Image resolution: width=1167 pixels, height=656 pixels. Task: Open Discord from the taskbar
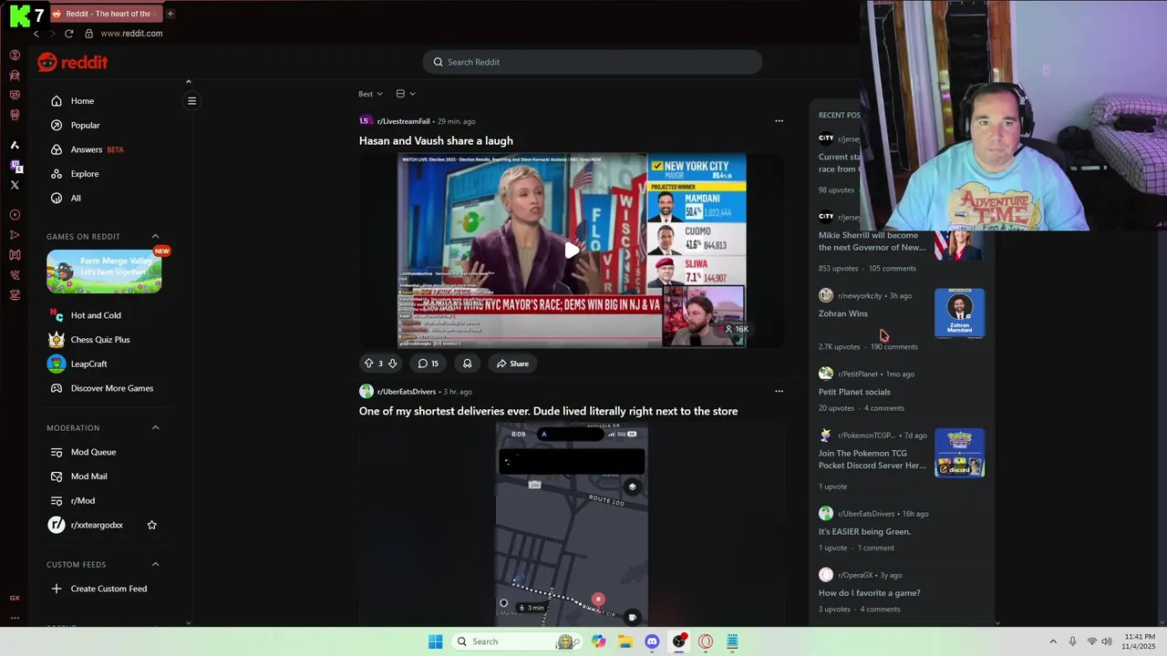pos(652,641)
